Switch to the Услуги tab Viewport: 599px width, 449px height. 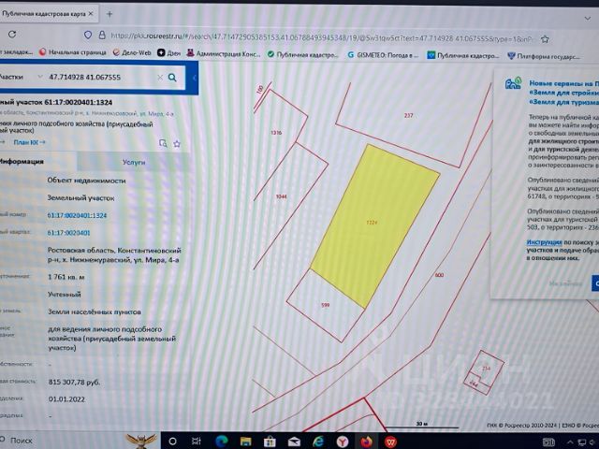[x=133, y=162]
